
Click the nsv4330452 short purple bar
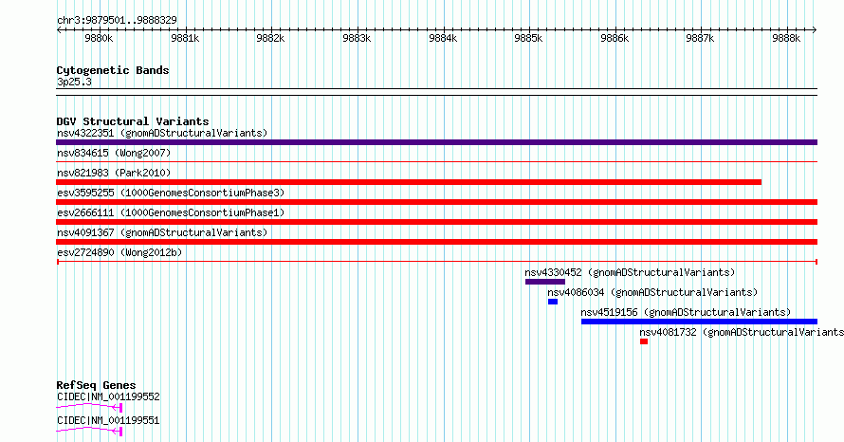click(545, 282)
